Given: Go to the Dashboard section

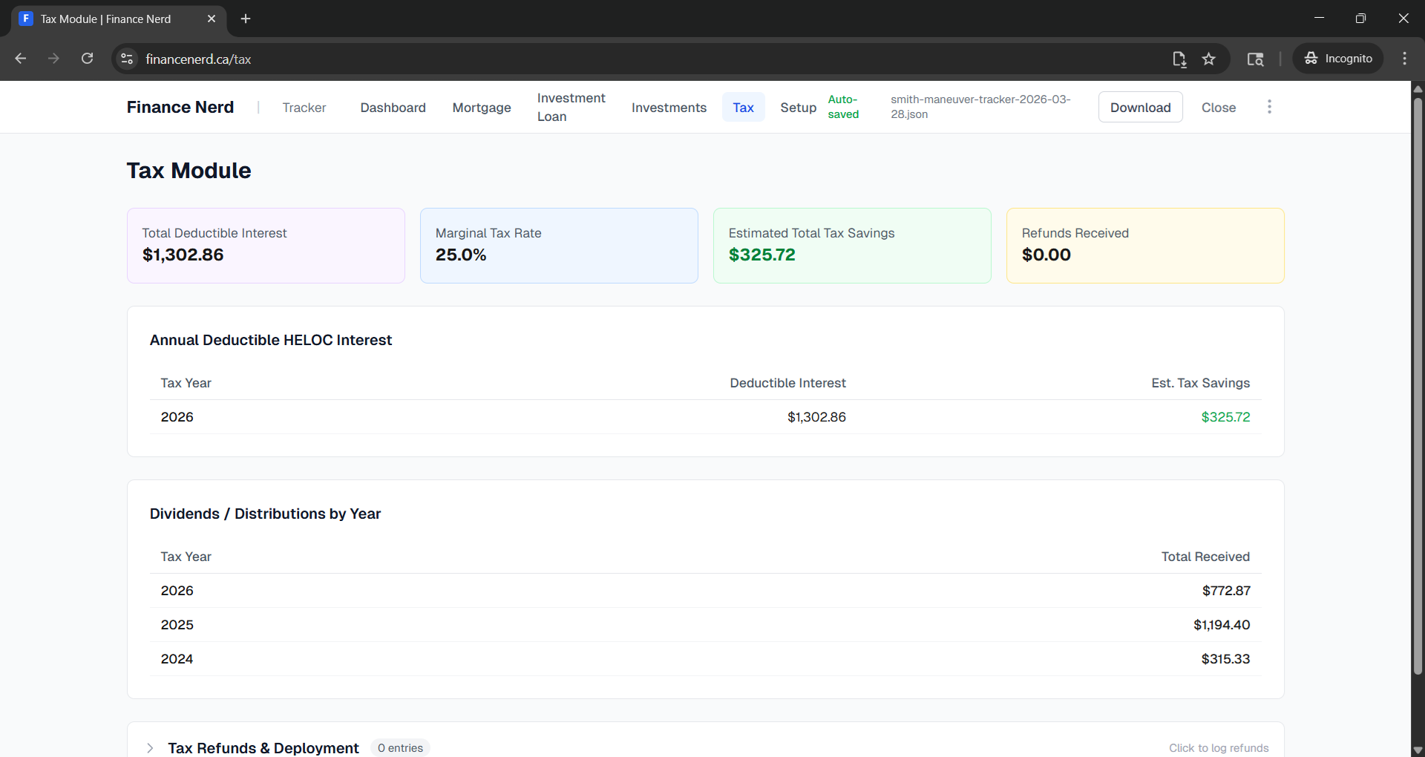Looking at the screenshot, I should (x=393, y=107).
